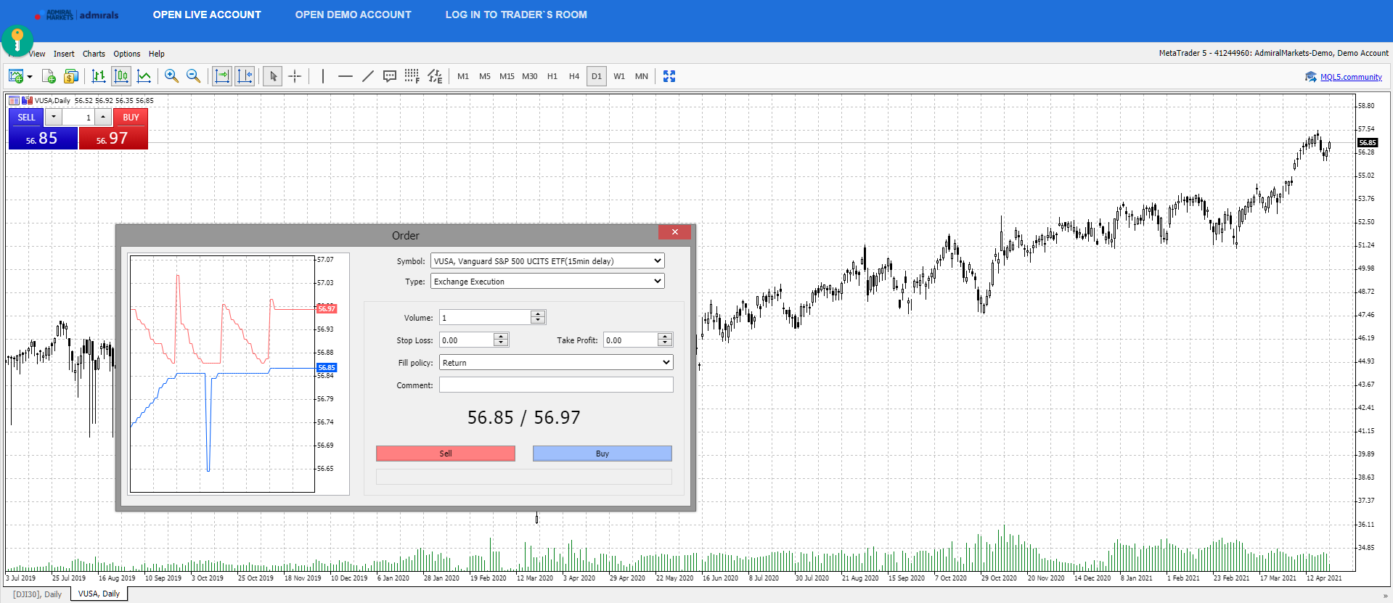Click the table icon beside VUSA,Daily
Image resolution: width=1393 pixels, height=603 pixels.
pos(14,100)
